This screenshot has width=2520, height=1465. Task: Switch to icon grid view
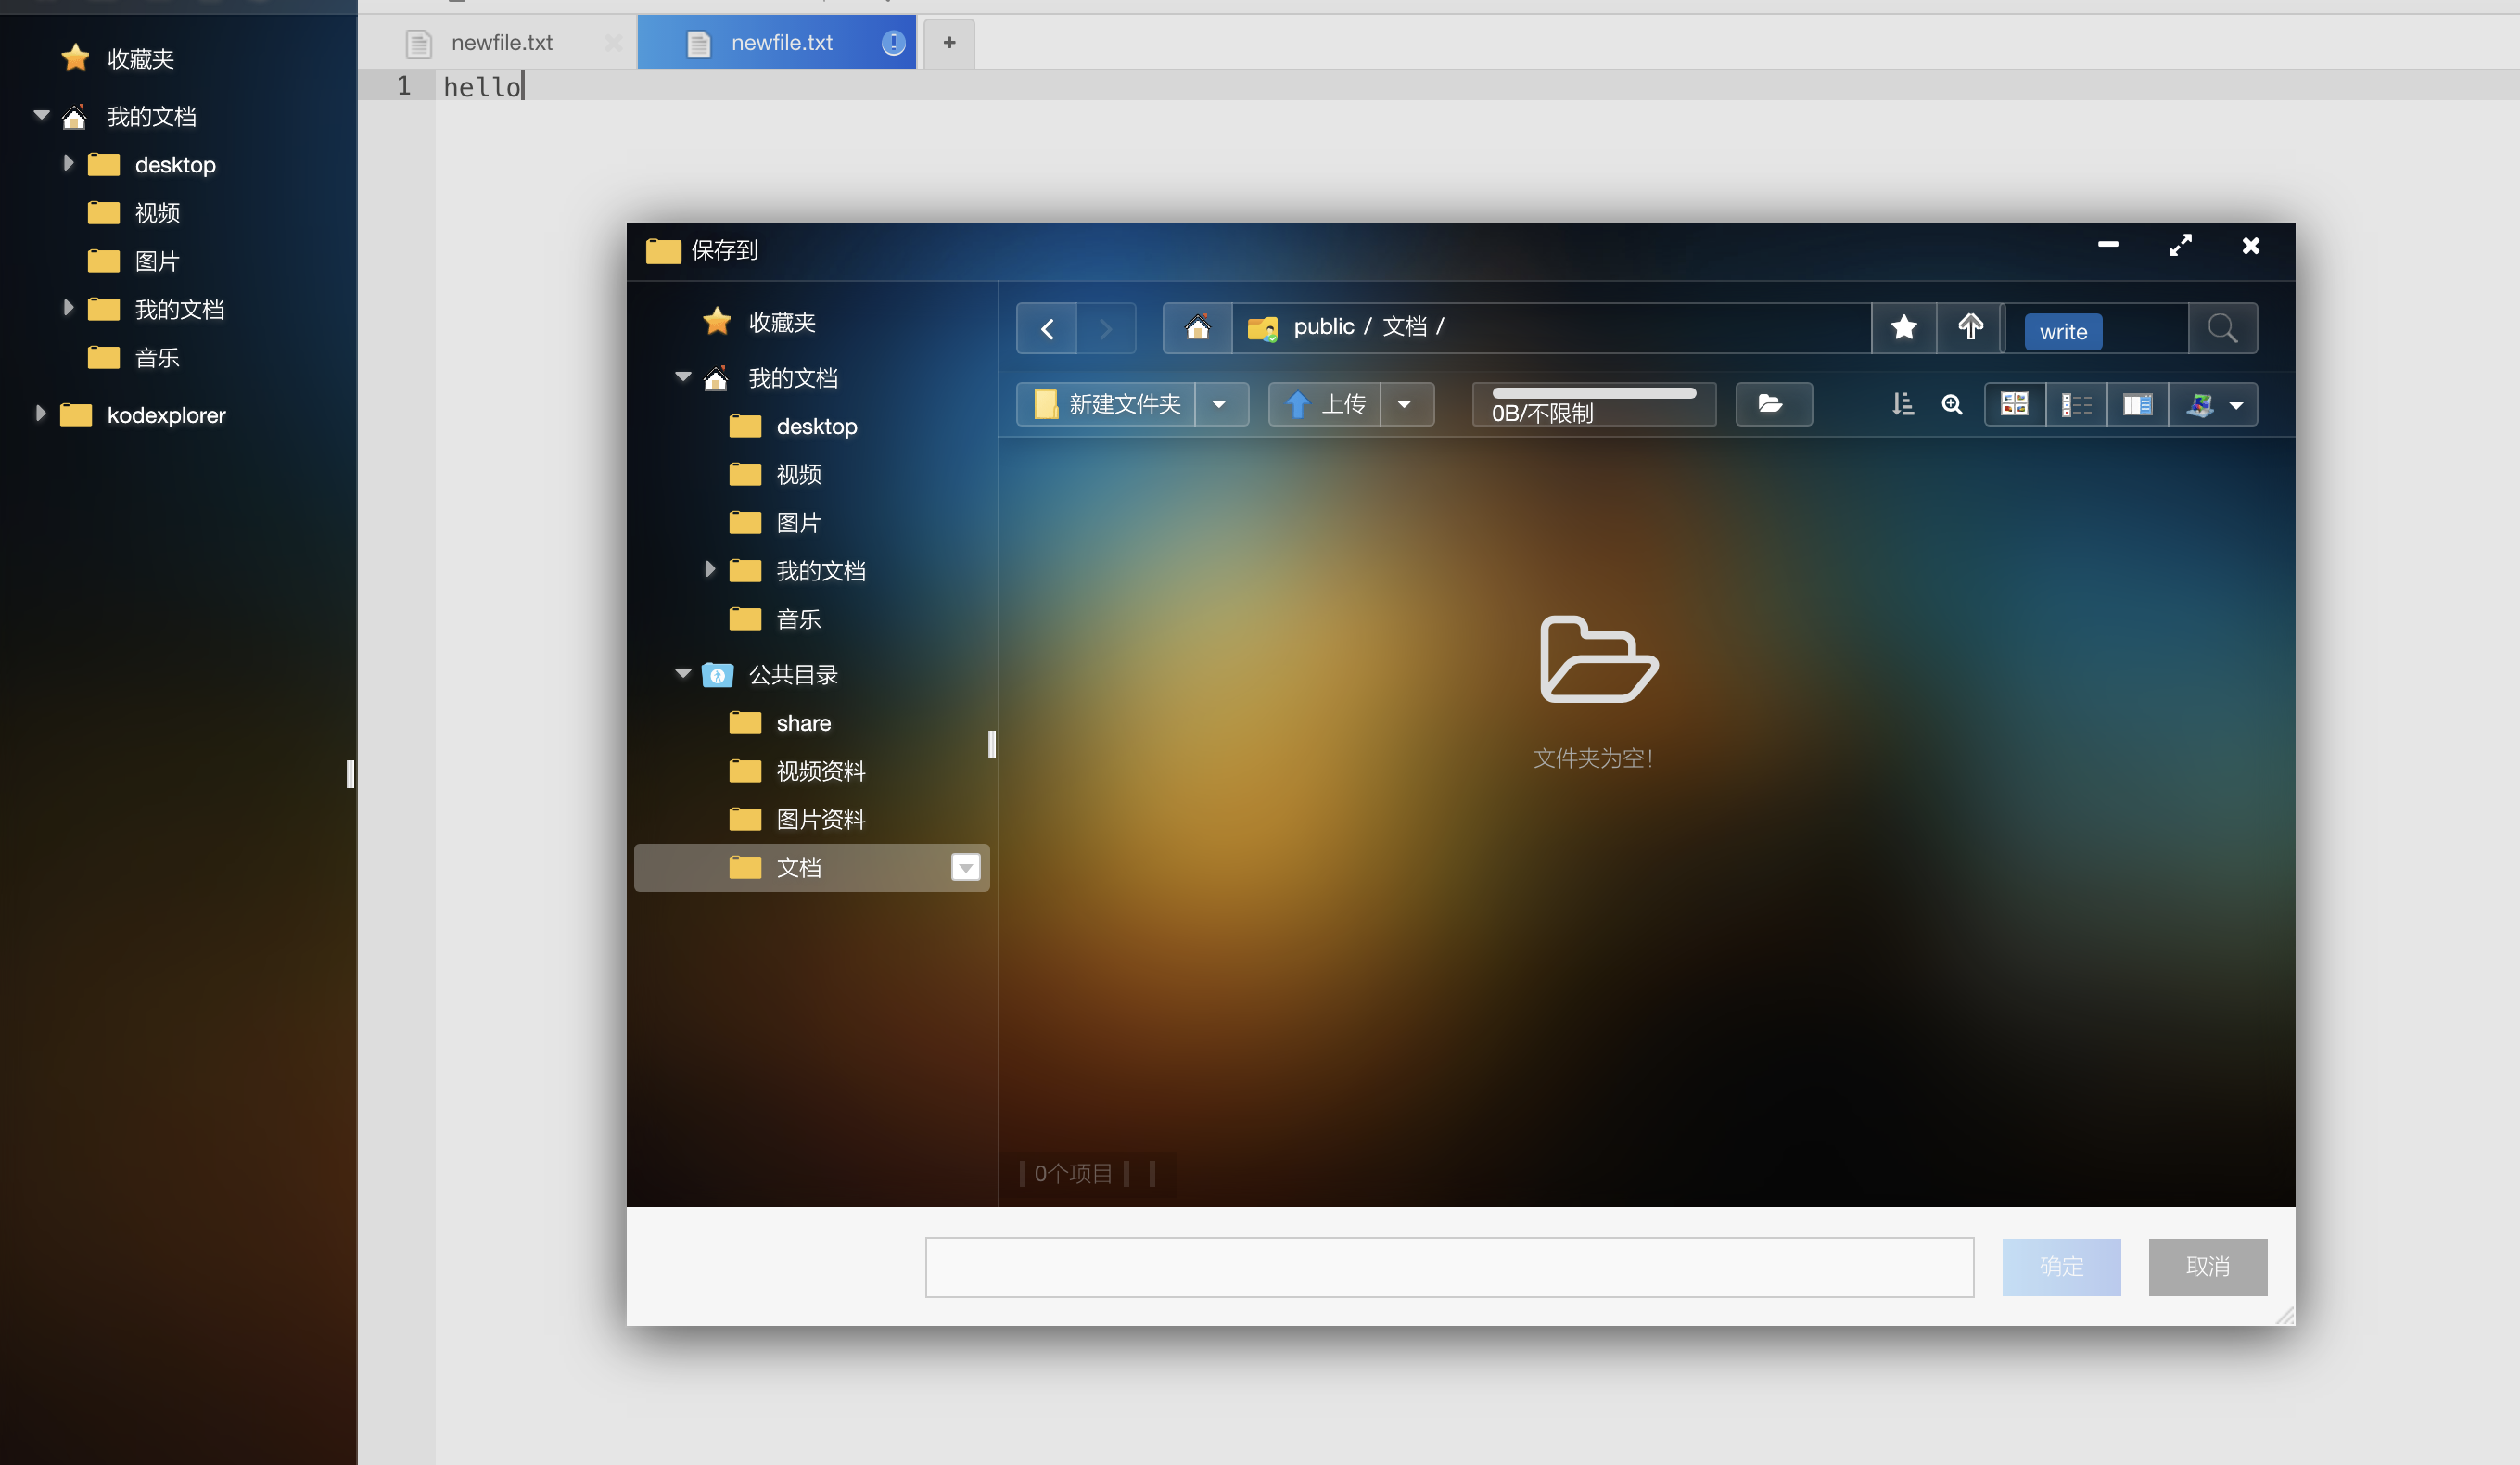click(x=2014, y=404)
